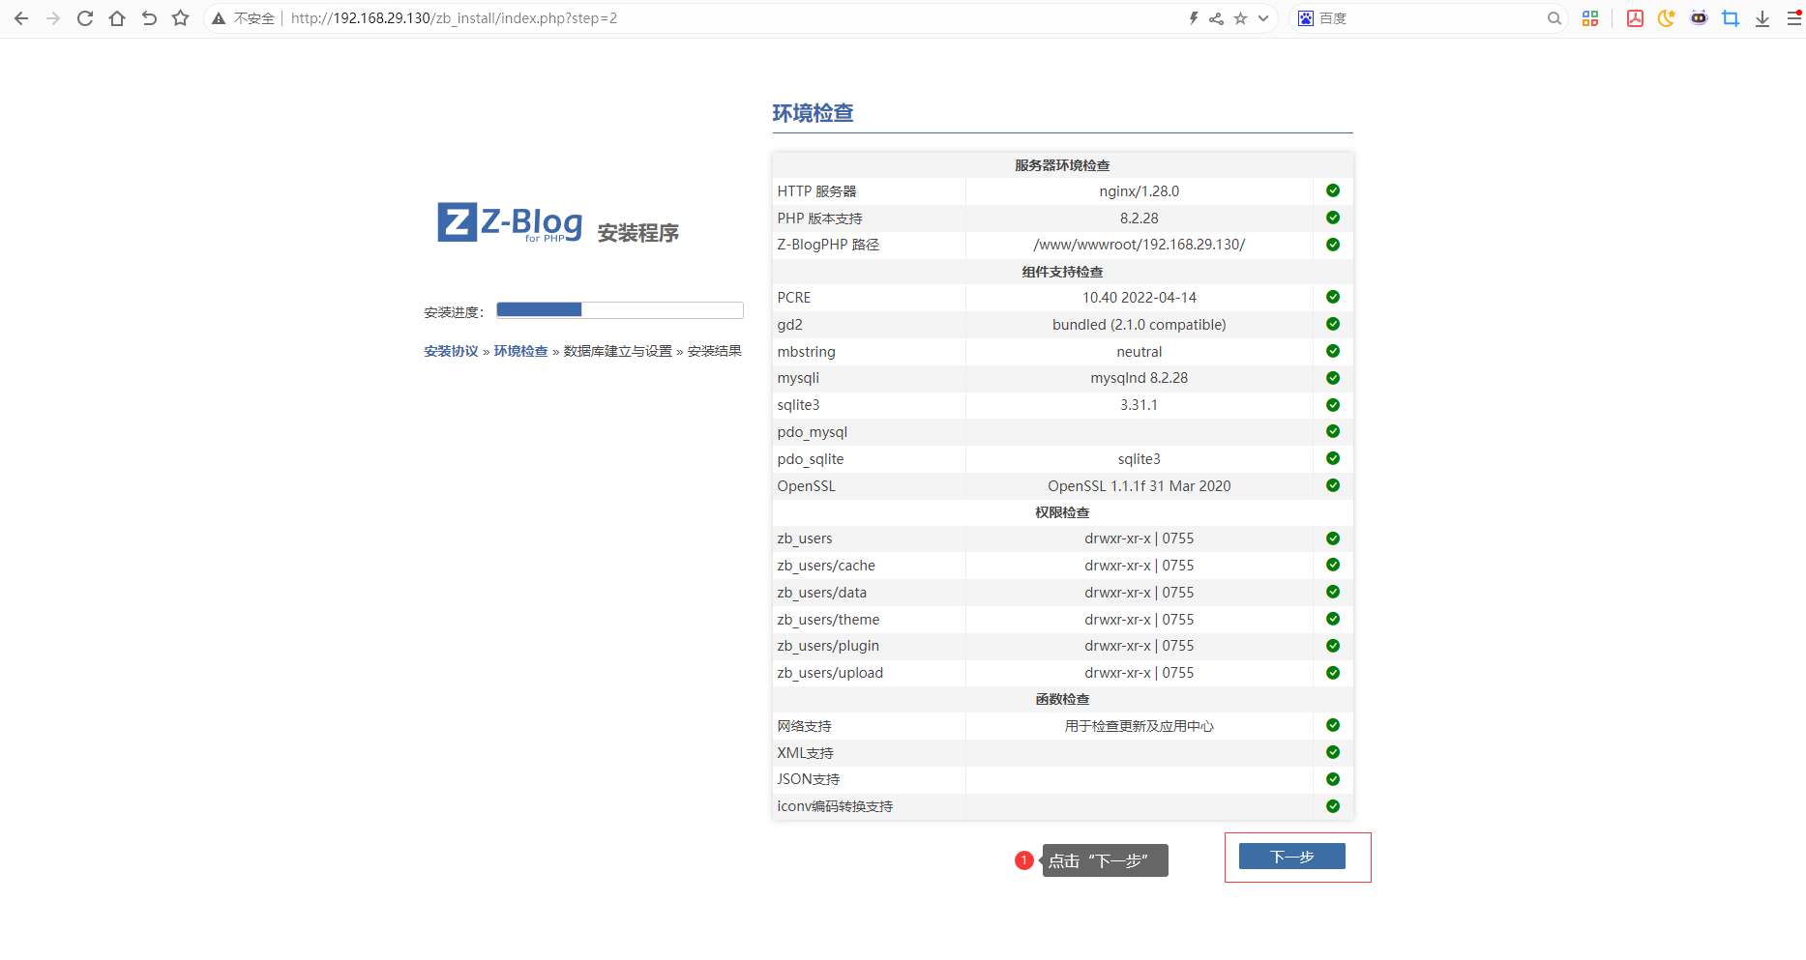Click the browser forward arrow

(53, 18)
